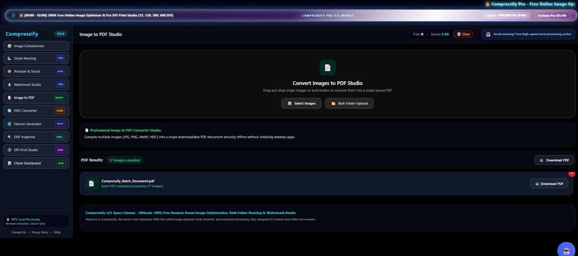Click the banner text about Image Optimizer
Screen dimensions: 578x256
point(99,15)
